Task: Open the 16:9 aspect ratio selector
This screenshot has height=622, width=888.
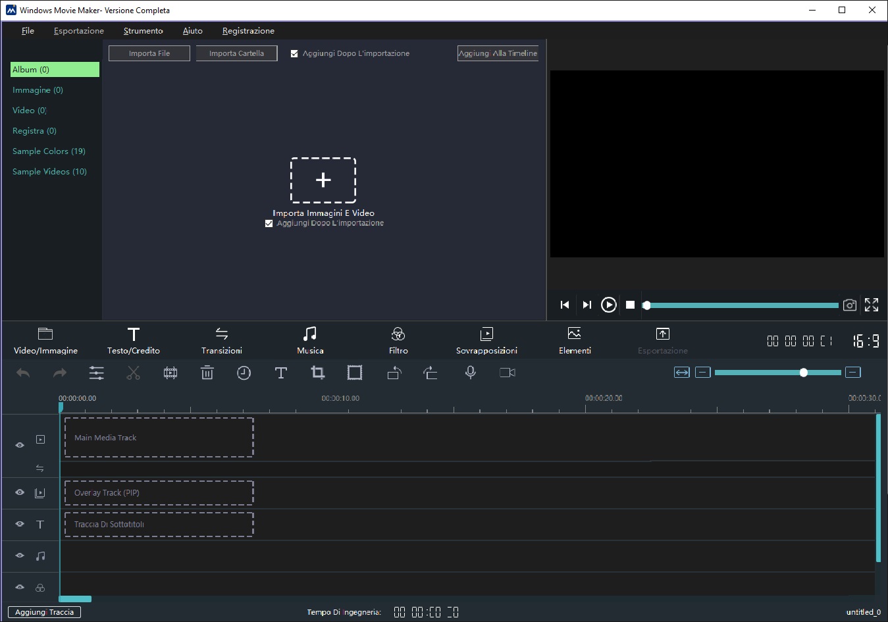Action: point(866,341)
